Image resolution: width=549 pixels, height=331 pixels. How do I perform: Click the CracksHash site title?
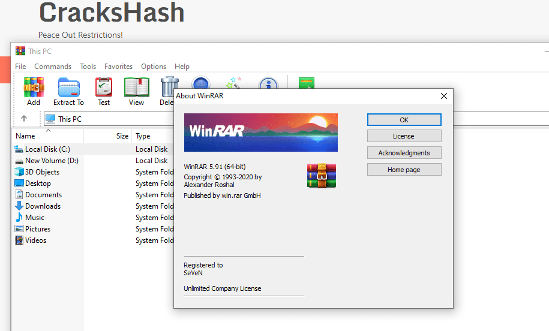click(112, 13)
